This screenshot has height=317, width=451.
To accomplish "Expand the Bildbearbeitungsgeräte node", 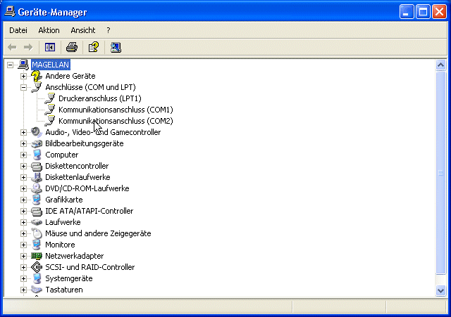I will coord(23,143).
